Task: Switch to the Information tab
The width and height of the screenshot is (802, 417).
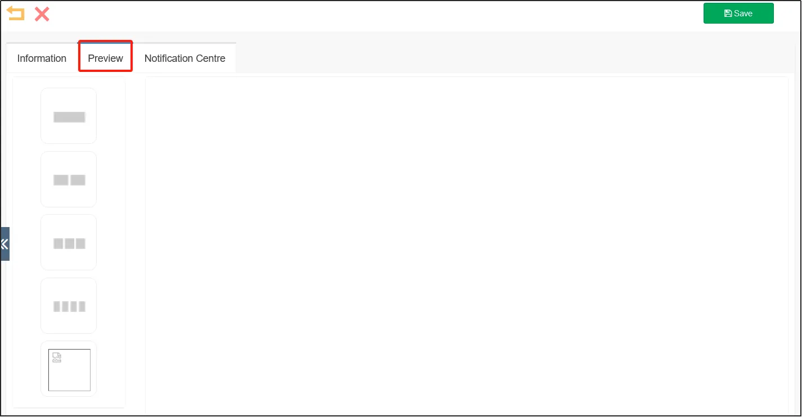Action: 42,58
